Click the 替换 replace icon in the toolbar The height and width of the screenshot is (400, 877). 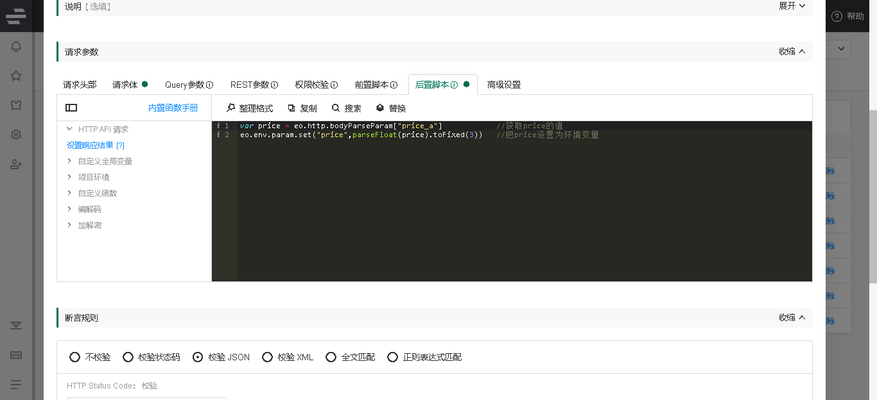pyautogui.click(x=380, y=108)
